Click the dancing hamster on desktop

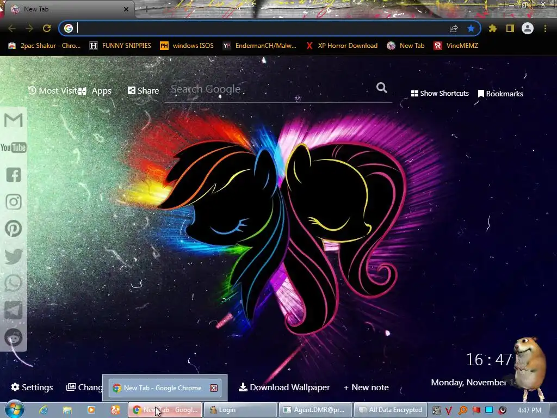click(530, 369)
